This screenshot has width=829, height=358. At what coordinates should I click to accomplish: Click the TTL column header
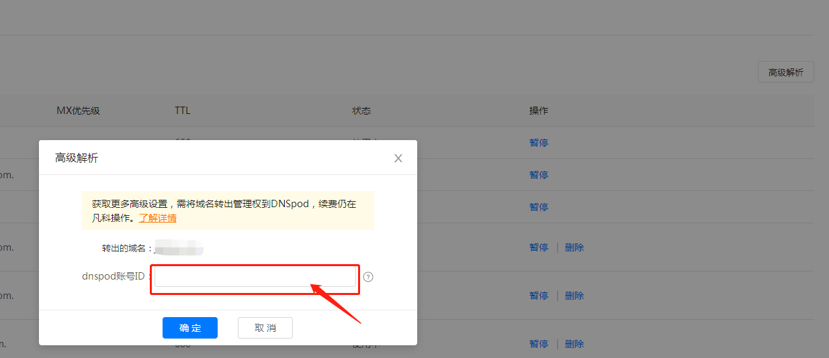click(x=183, y=111)
